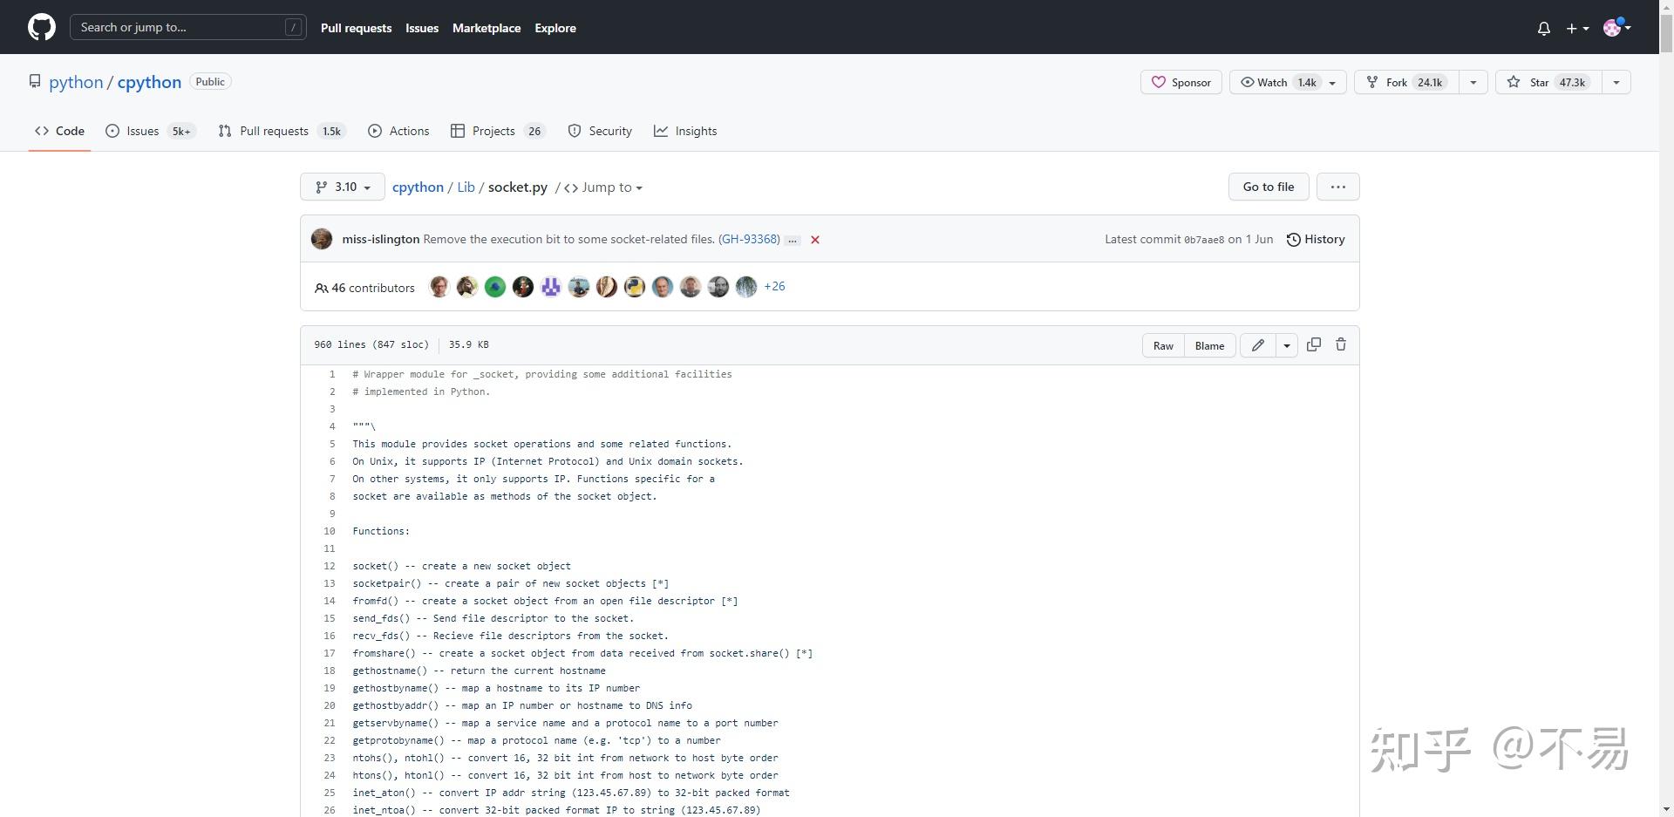Fork the cpython repository
The height and width of the screenshot is (817, 1674).
(1406, 82)
